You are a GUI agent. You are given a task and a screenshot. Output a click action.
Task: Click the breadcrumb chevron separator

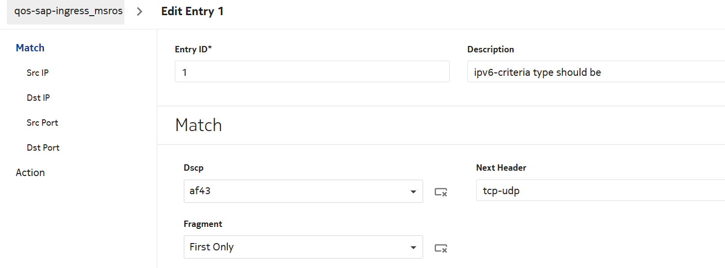point(140,12)
